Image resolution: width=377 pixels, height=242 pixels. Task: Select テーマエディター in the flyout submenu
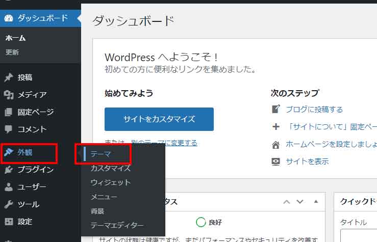tap(117, 225)
